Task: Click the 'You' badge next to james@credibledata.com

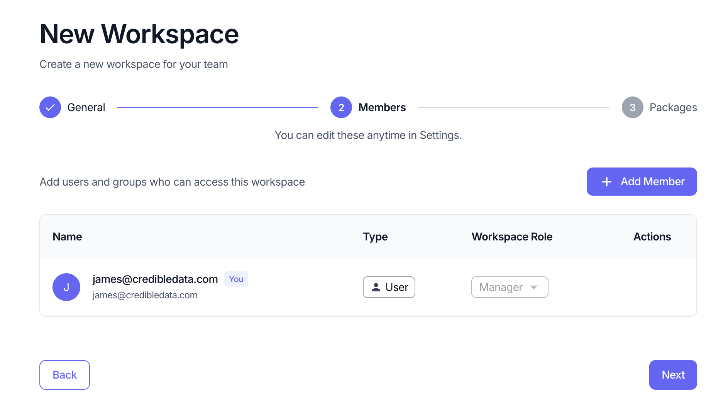Action: tap(236, 279)
